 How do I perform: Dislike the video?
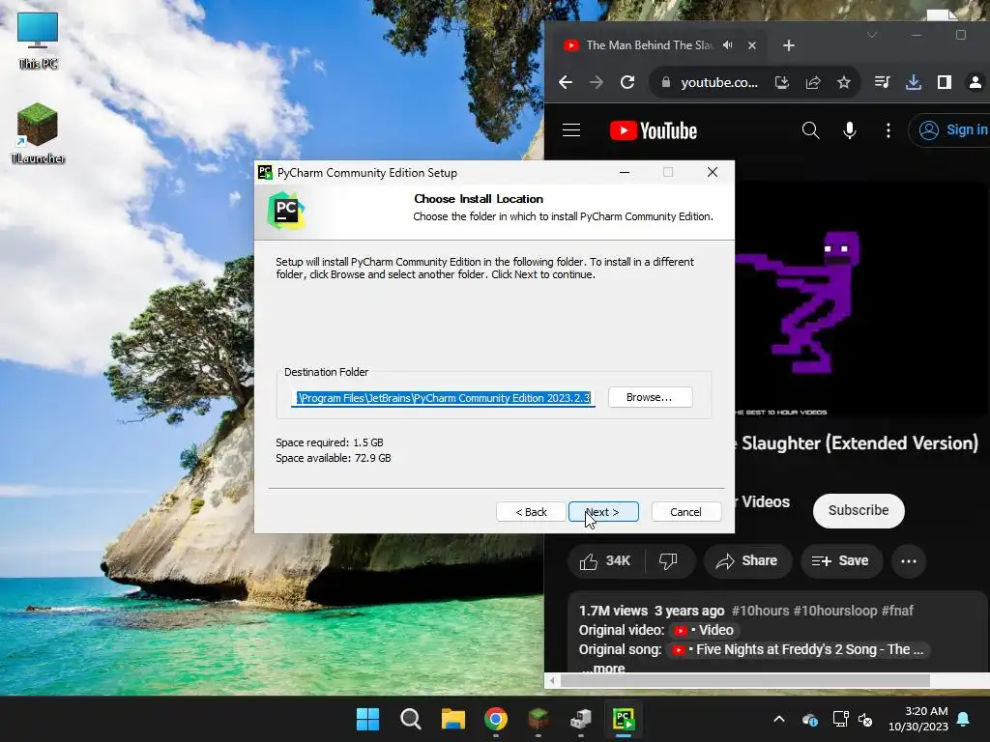(x=668, y=561)
